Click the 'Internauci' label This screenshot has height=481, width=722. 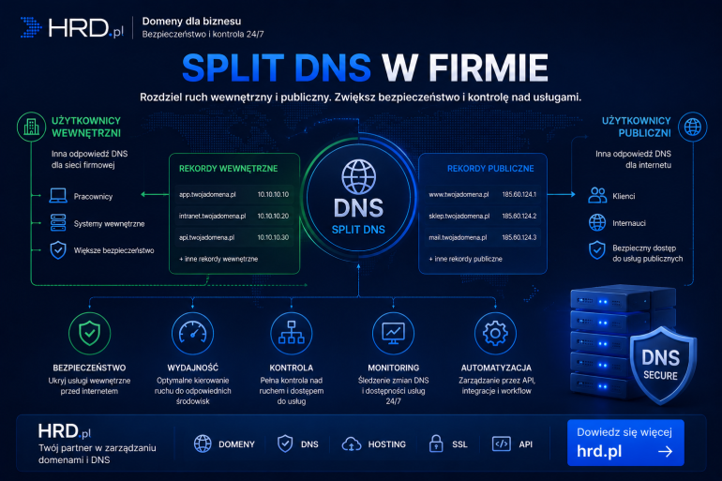(x=629, y=223)
